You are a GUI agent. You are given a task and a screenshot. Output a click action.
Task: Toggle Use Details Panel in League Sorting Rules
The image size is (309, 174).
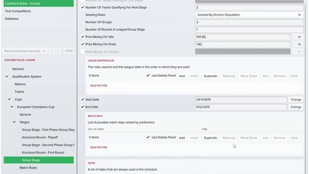click(148, 75)
